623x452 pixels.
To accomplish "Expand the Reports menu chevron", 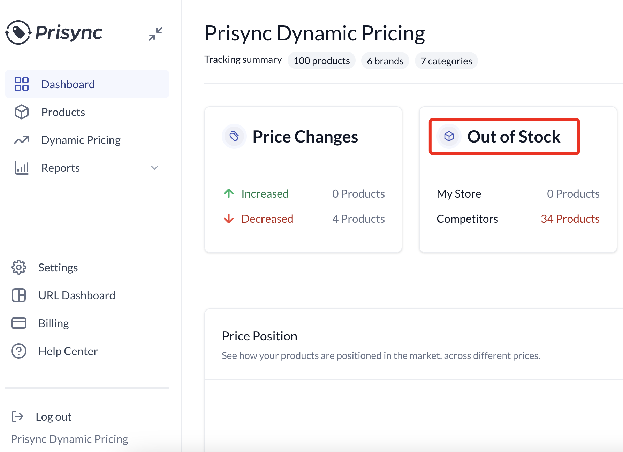I will point(155,168).
